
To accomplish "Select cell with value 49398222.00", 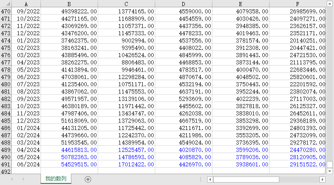I will (x=69, y=11).
